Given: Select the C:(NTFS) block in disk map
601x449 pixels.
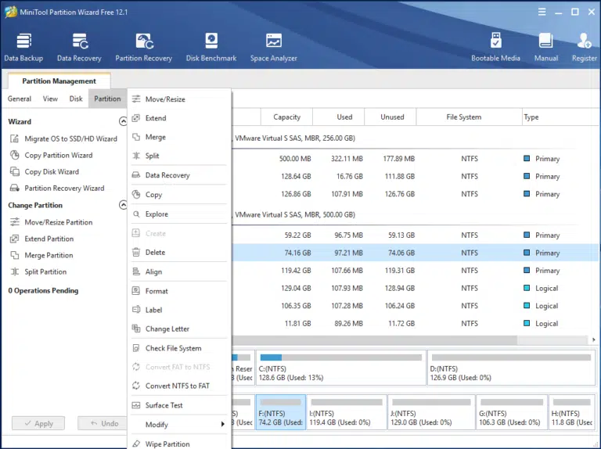Looking at the screenshot, I should click(x=340, y=368).
